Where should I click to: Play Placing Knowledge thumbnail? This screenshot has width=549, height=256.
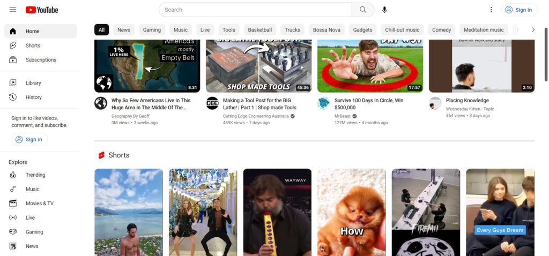[482, 66]
